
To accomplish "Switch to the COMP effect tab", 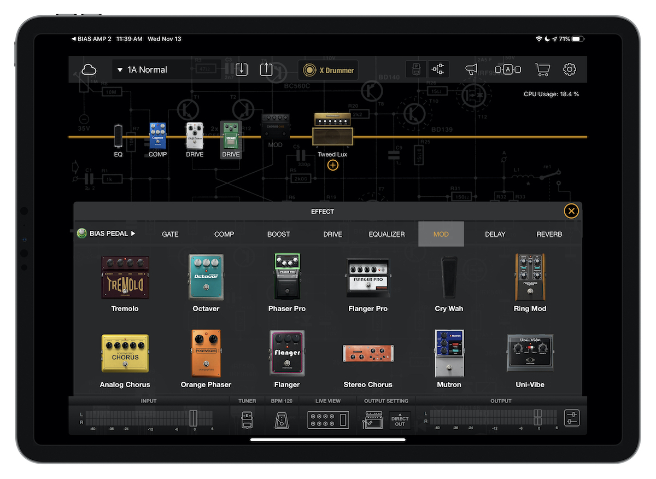I will click(x=224, y=234).
